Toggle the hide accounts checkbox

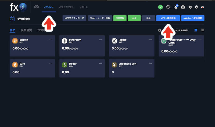(159, 30)
